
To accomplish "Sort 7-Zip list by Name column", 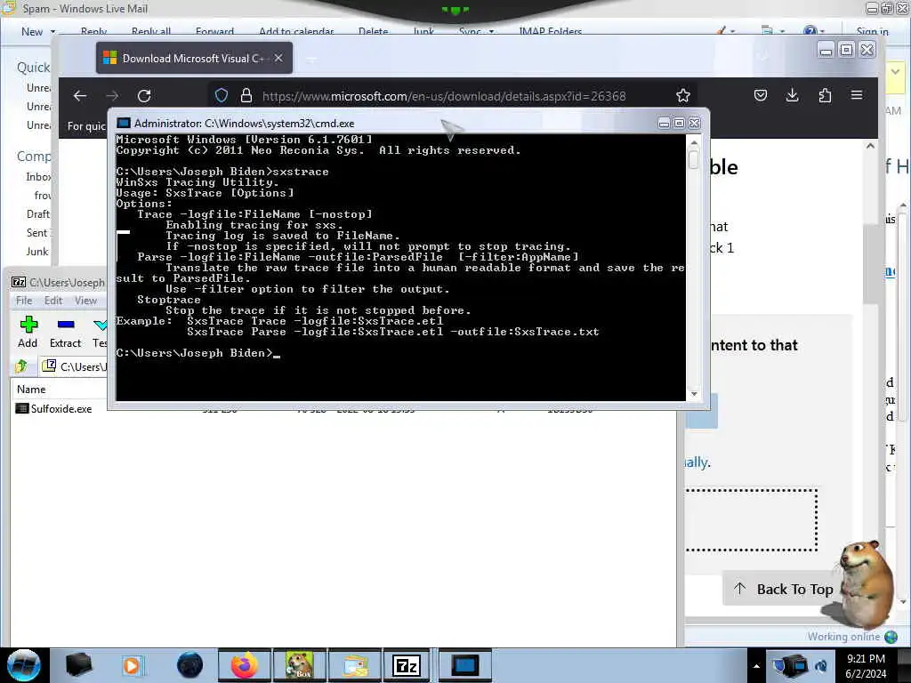I will pos(31,390).
